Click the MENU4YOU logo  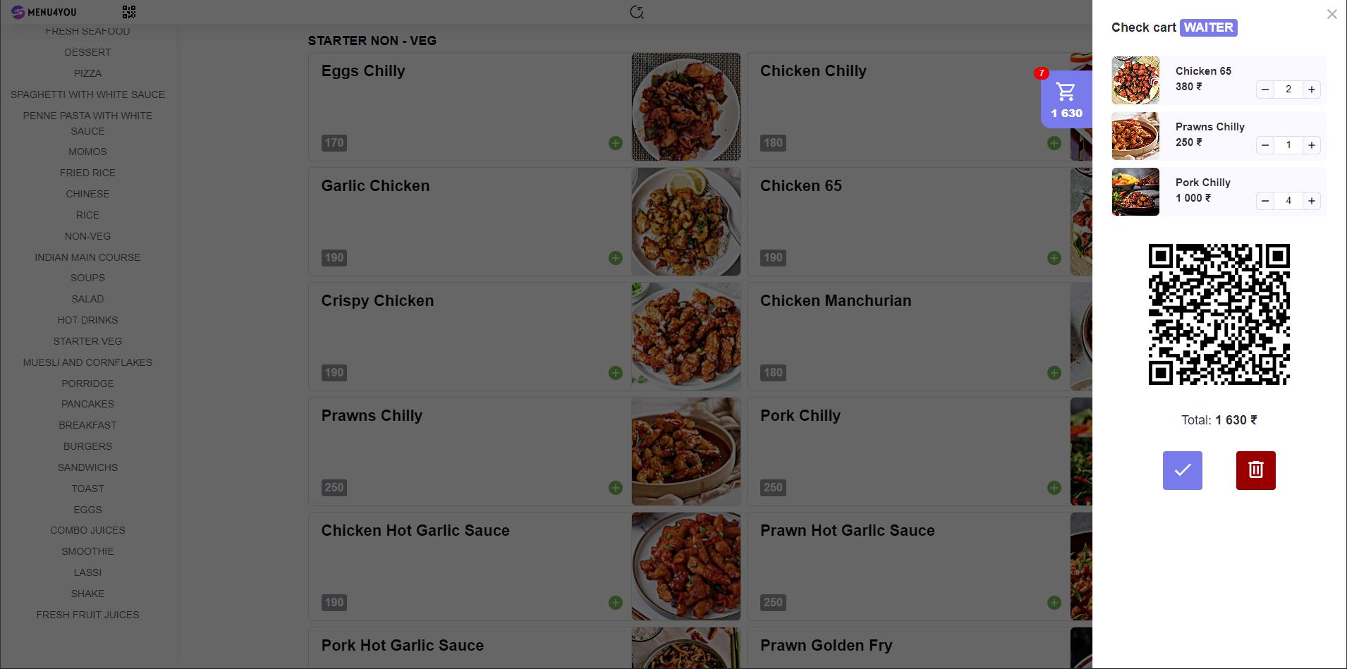44,12
